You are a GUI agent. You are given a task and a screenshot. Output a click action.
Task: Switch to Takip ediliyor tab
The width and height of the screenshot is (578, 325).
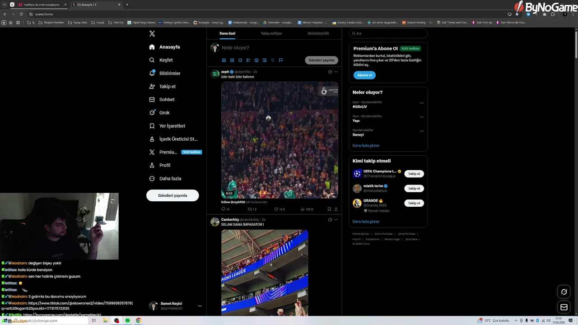[271, 33]
